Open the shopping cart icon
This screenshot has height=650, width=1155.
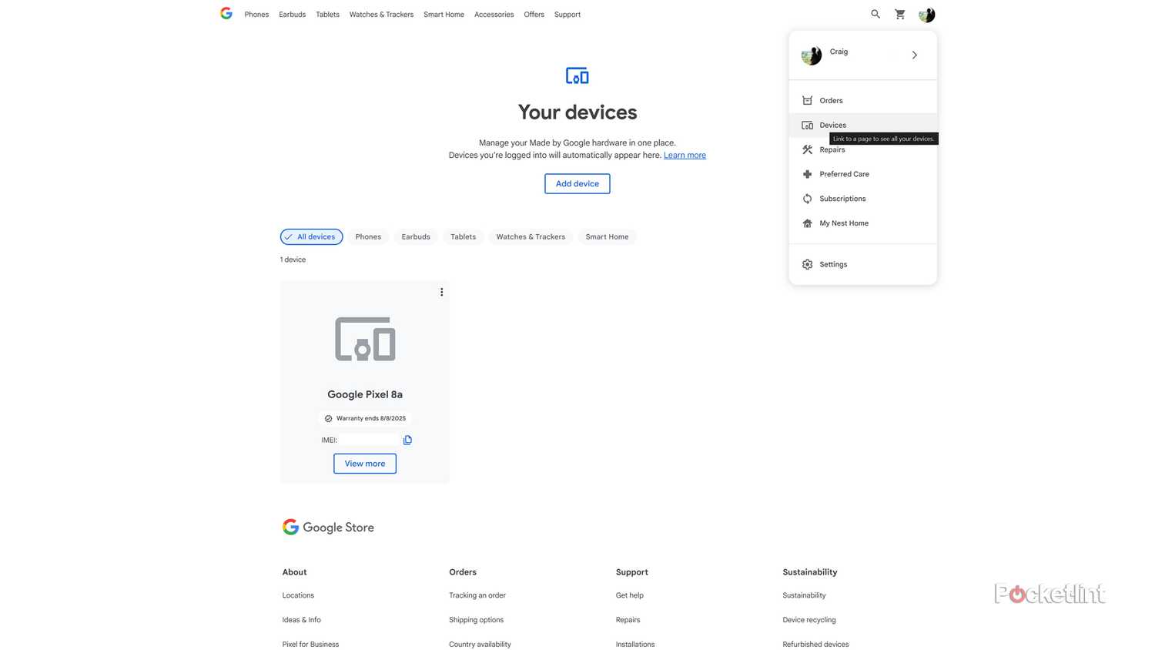[x=900, y=14]
